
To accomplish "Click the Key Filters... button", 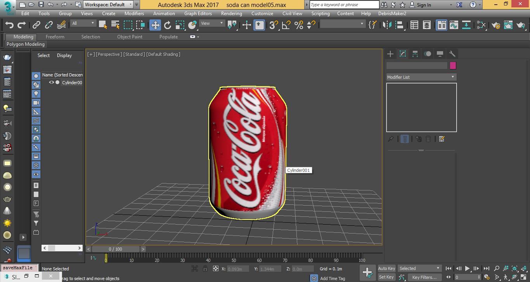I will (x=424, y=277).
